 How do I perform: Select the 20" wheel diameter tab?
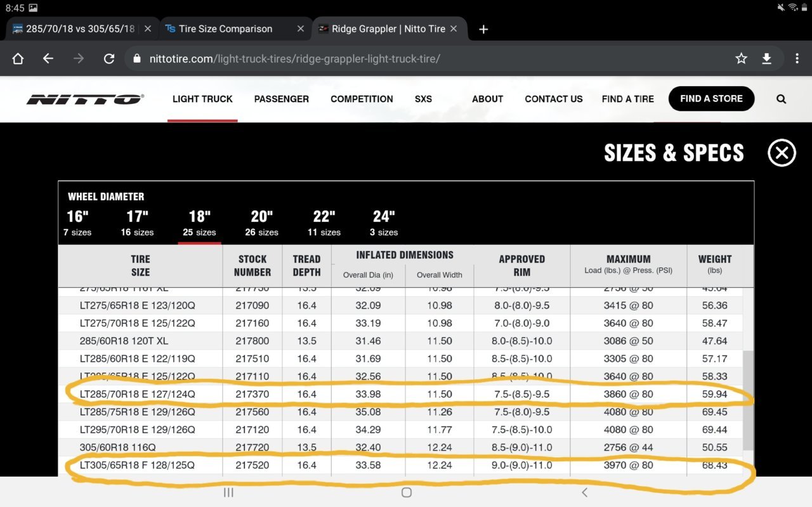[261, 223]
